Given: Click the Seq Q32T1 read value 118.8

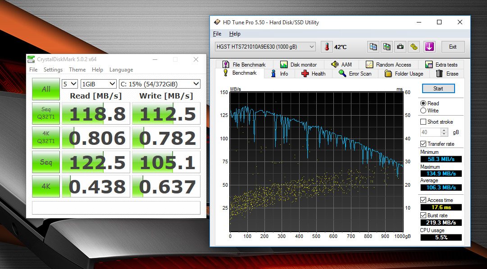Looking at the screenshot, I should [96, 113].
